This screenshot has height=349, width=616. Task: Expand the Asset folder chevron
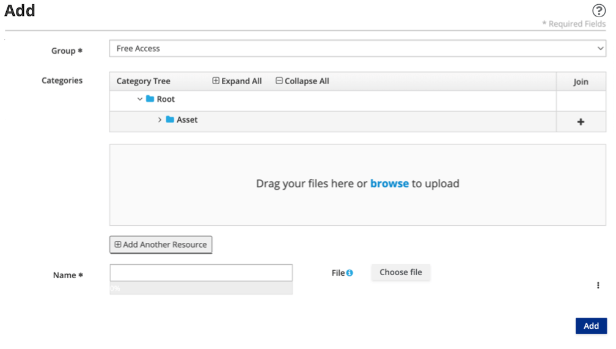coord(159,120)
